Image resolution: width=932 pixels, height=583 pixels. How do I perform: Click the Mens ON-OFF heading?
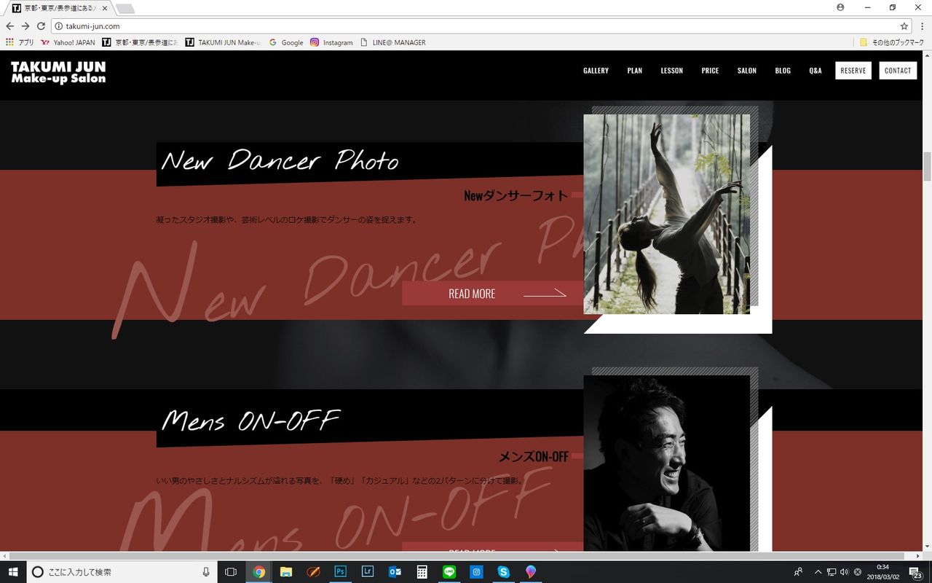[x=250, y=420]
